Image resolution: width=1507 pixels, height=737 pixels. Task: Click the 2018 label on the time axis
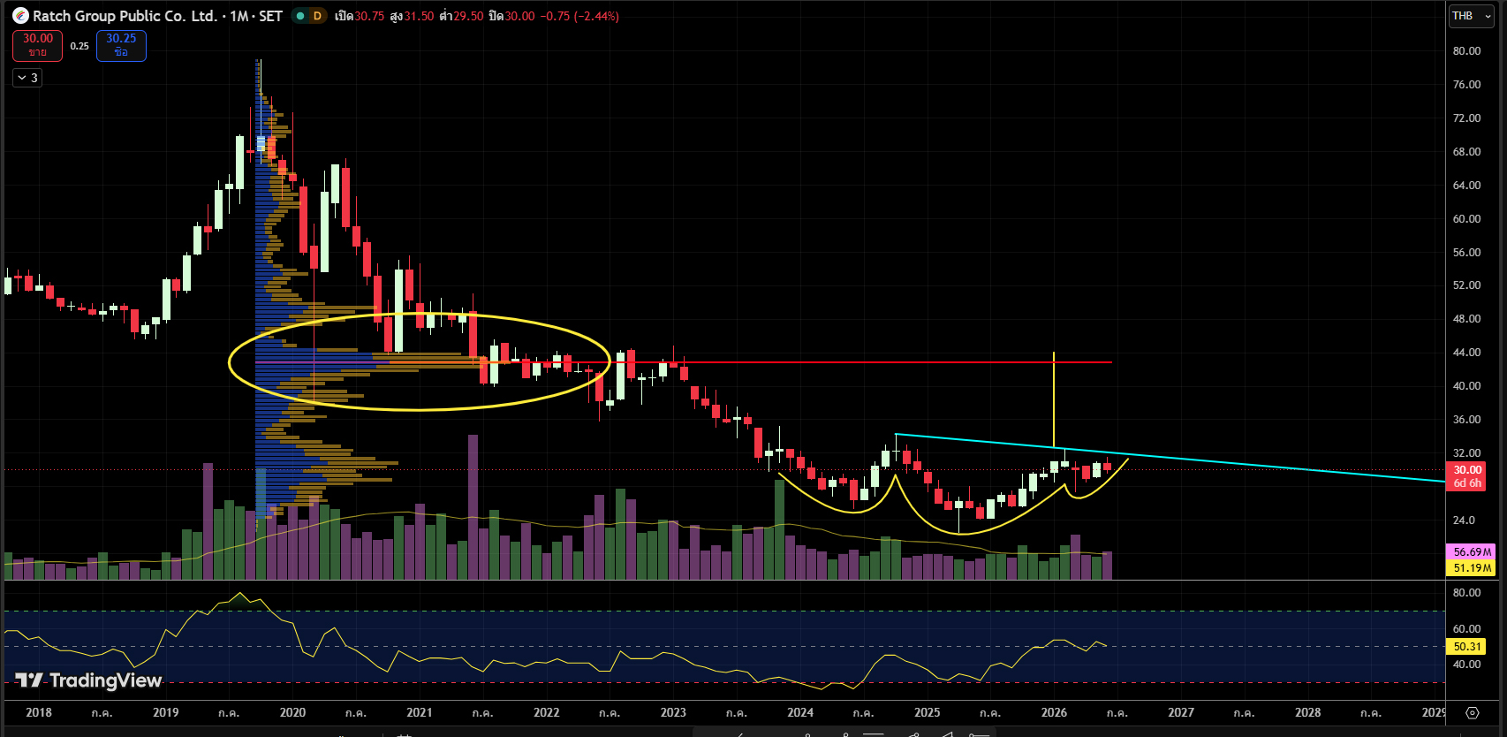(39, 712)
